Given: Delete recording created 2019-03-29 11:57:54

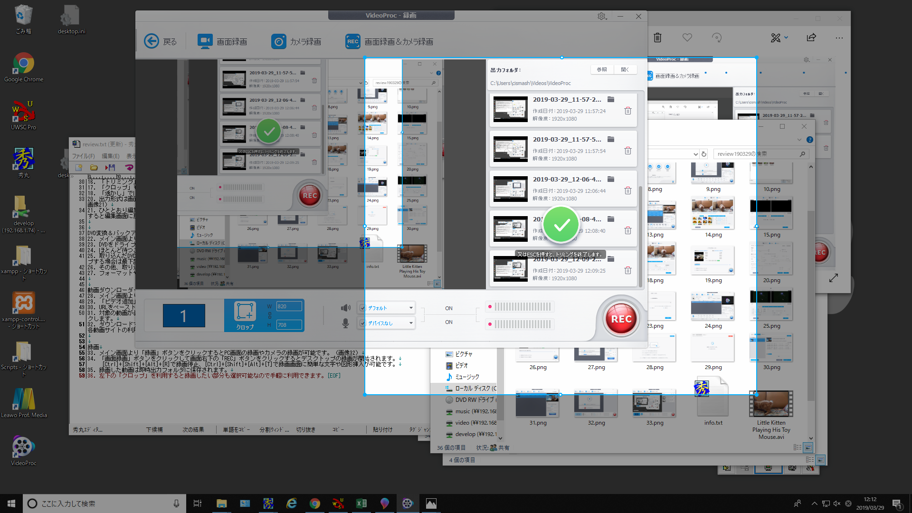Looking at the screenshot, I should [627, 151].
